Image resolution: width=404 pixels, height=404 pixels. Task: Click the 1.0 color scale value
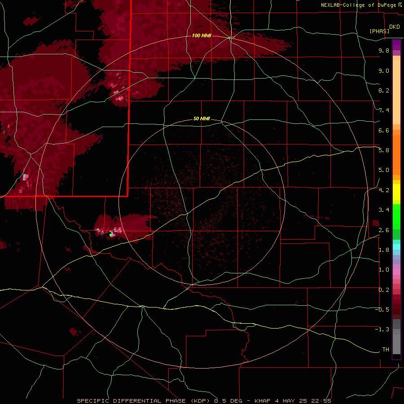coord(384,270)
